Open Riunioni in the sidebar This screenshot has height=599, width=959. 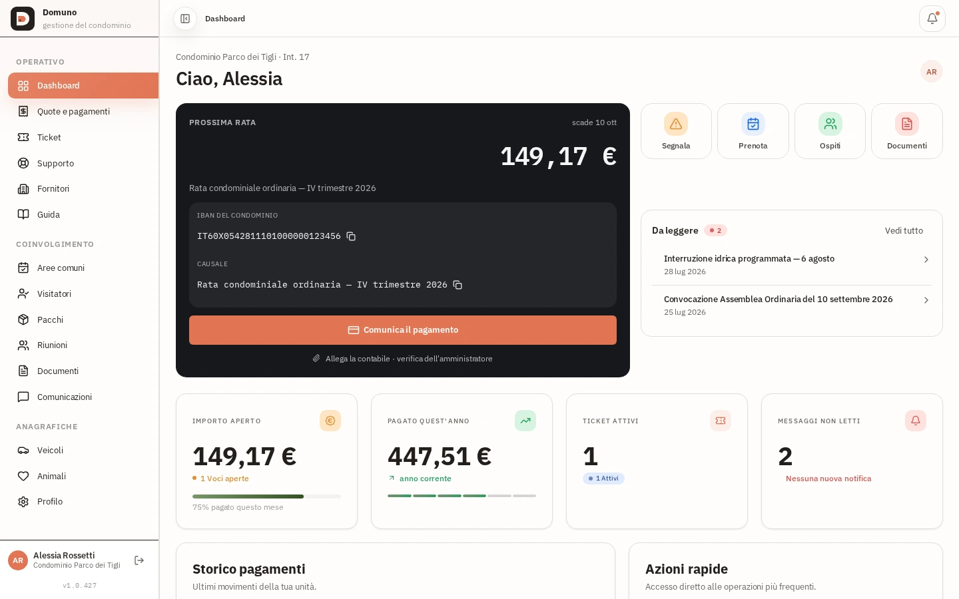[x=83, y=345]
